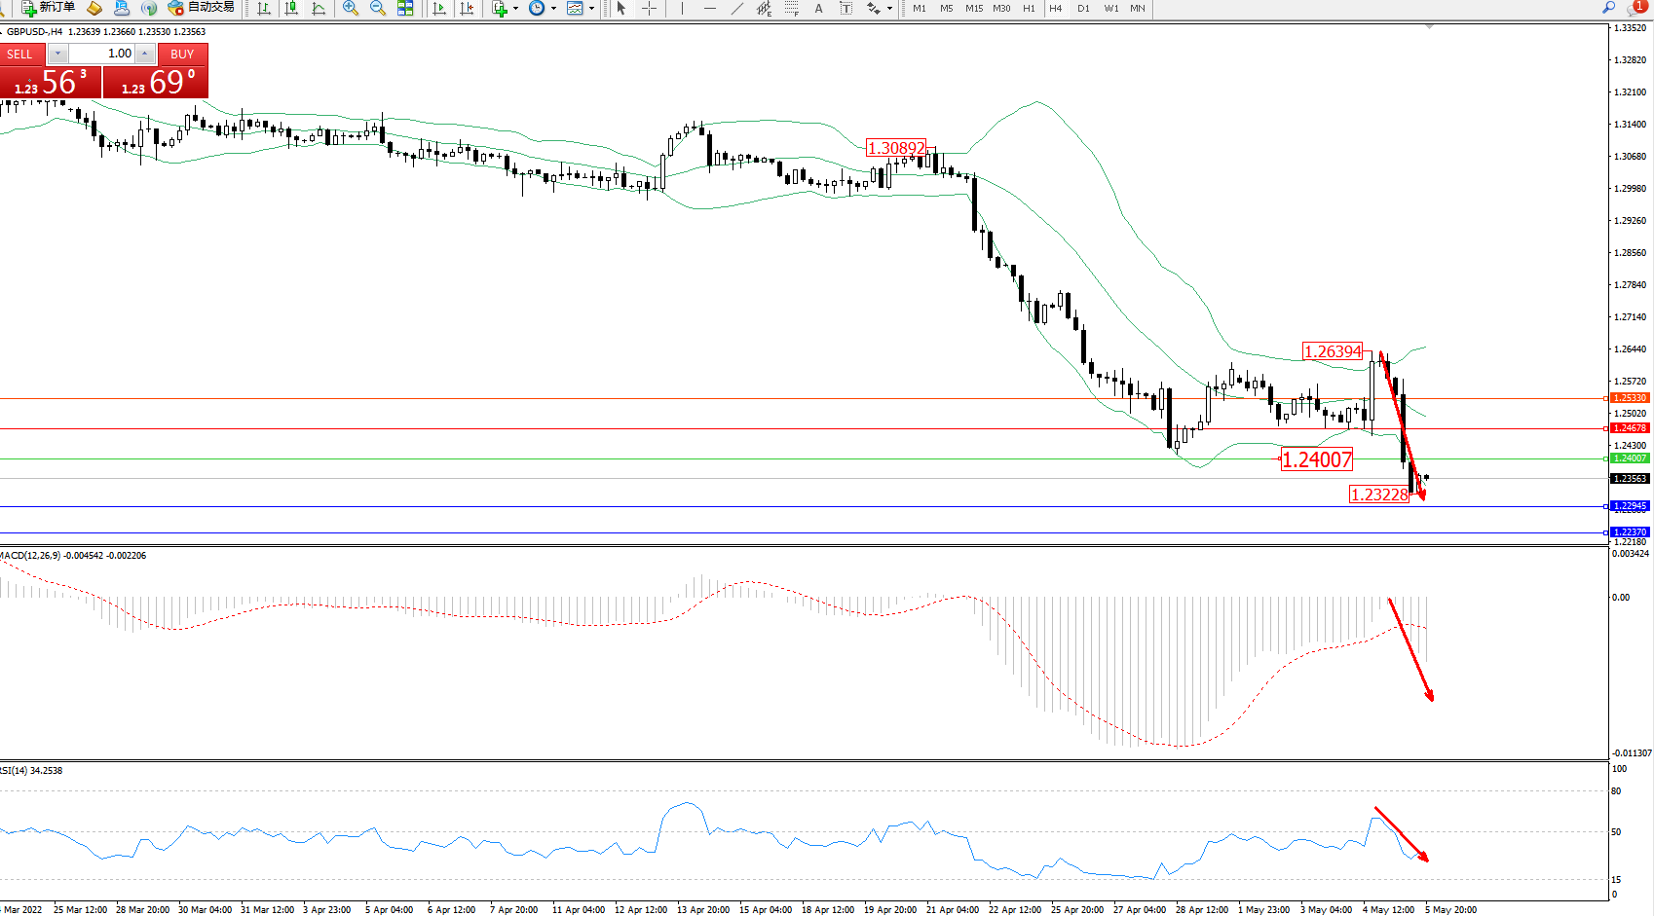Click the New Order (新订单) button
This screenshot has height=916, width=1654.
point(48,8)
